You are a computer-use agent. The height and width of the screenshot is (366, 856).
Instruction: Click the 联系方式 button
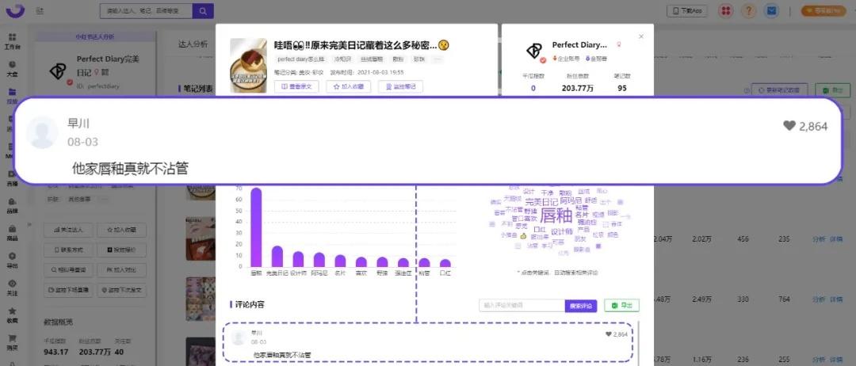click(x=67, y=250)
